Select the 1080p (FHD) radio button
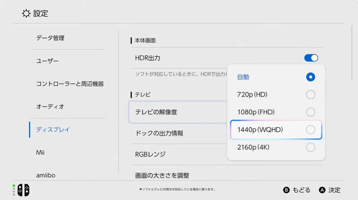358x200 pixels. (x=311, y=112)
